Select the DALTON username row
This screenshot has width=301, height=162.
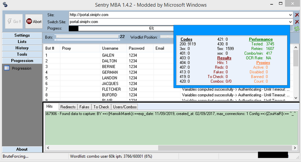(109, 61)
